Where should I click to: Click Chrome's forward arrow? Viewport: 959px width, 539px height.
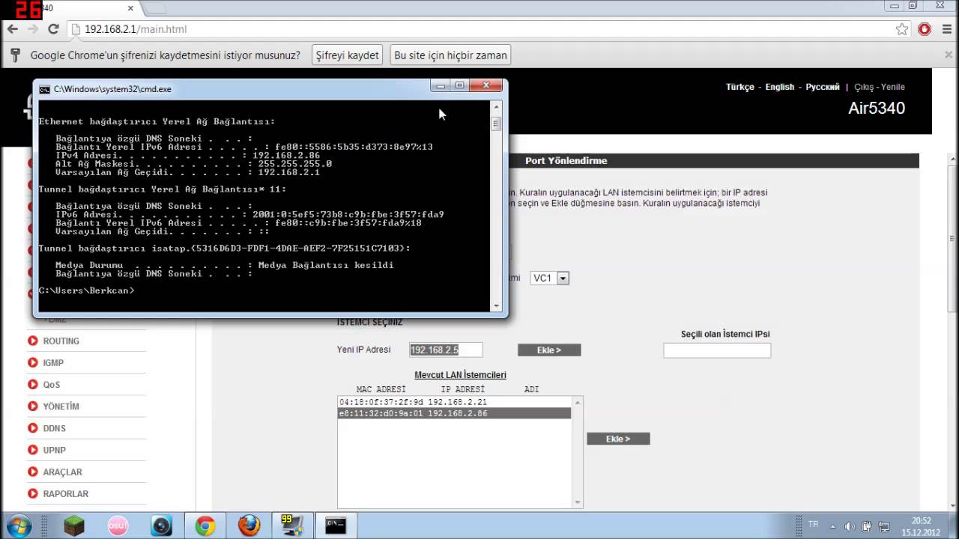tap(32, 29)
